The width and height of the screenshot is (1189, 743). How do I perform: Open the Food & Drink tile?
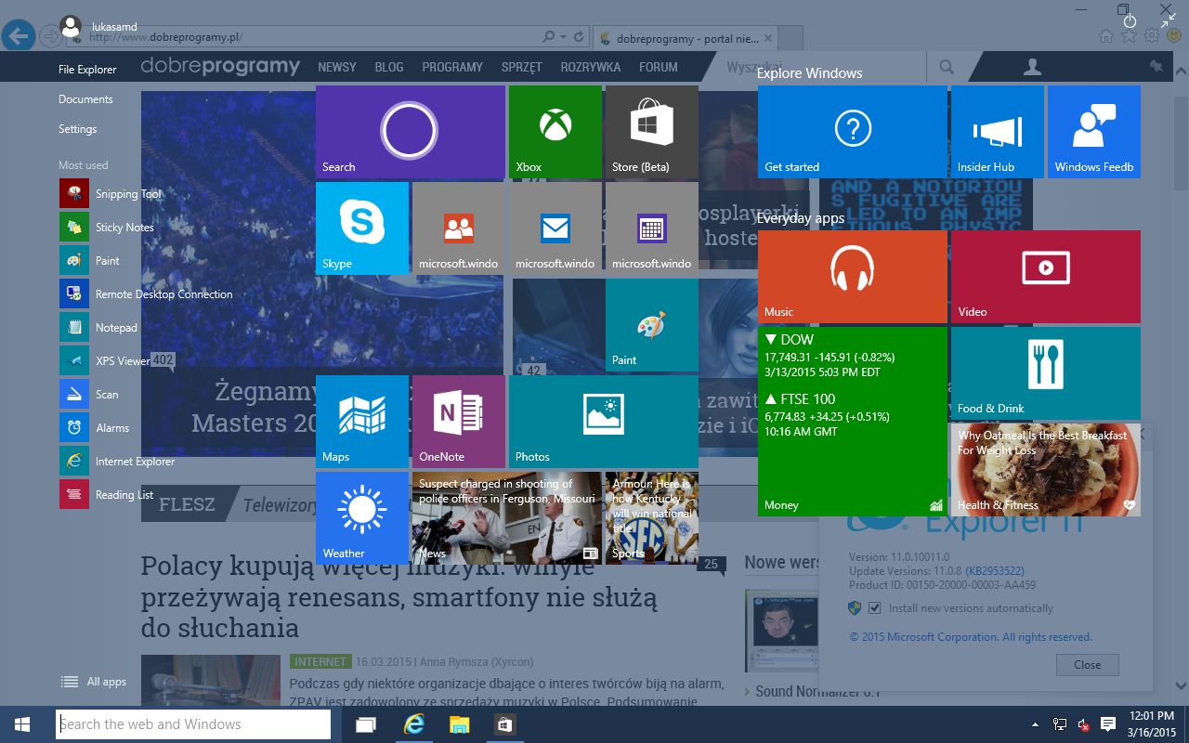point(1046,373)
